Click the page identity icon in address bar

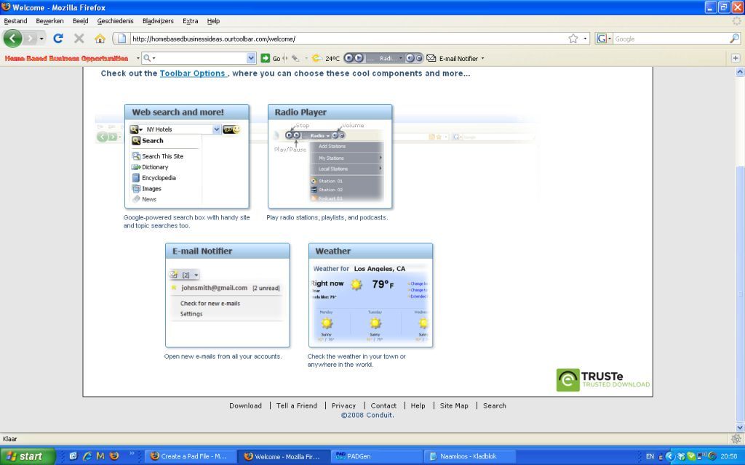tap(121, 39)
